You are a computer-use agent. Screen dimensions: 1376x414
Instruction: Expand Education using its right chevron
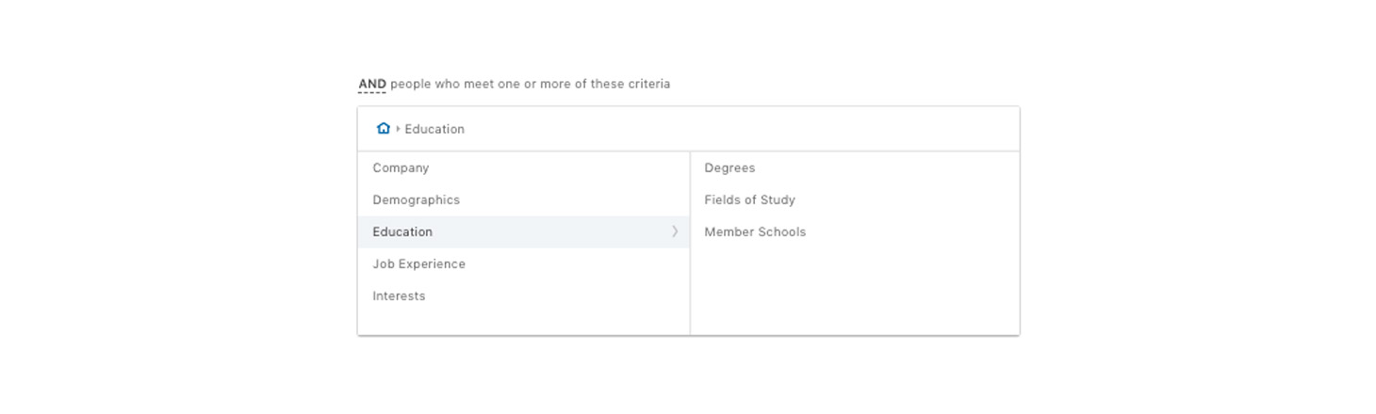(x=675, y=231)
